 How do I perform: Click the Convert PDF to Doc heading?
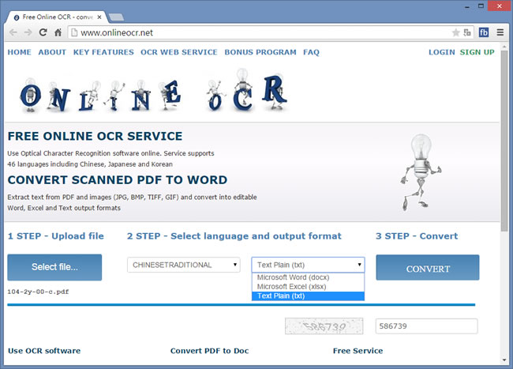(209, 351)
